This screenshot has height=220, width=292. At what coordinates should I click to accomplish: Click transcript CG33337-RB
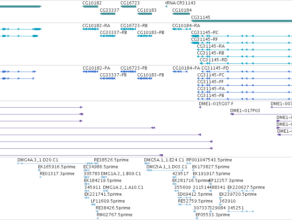click(114, 32)
